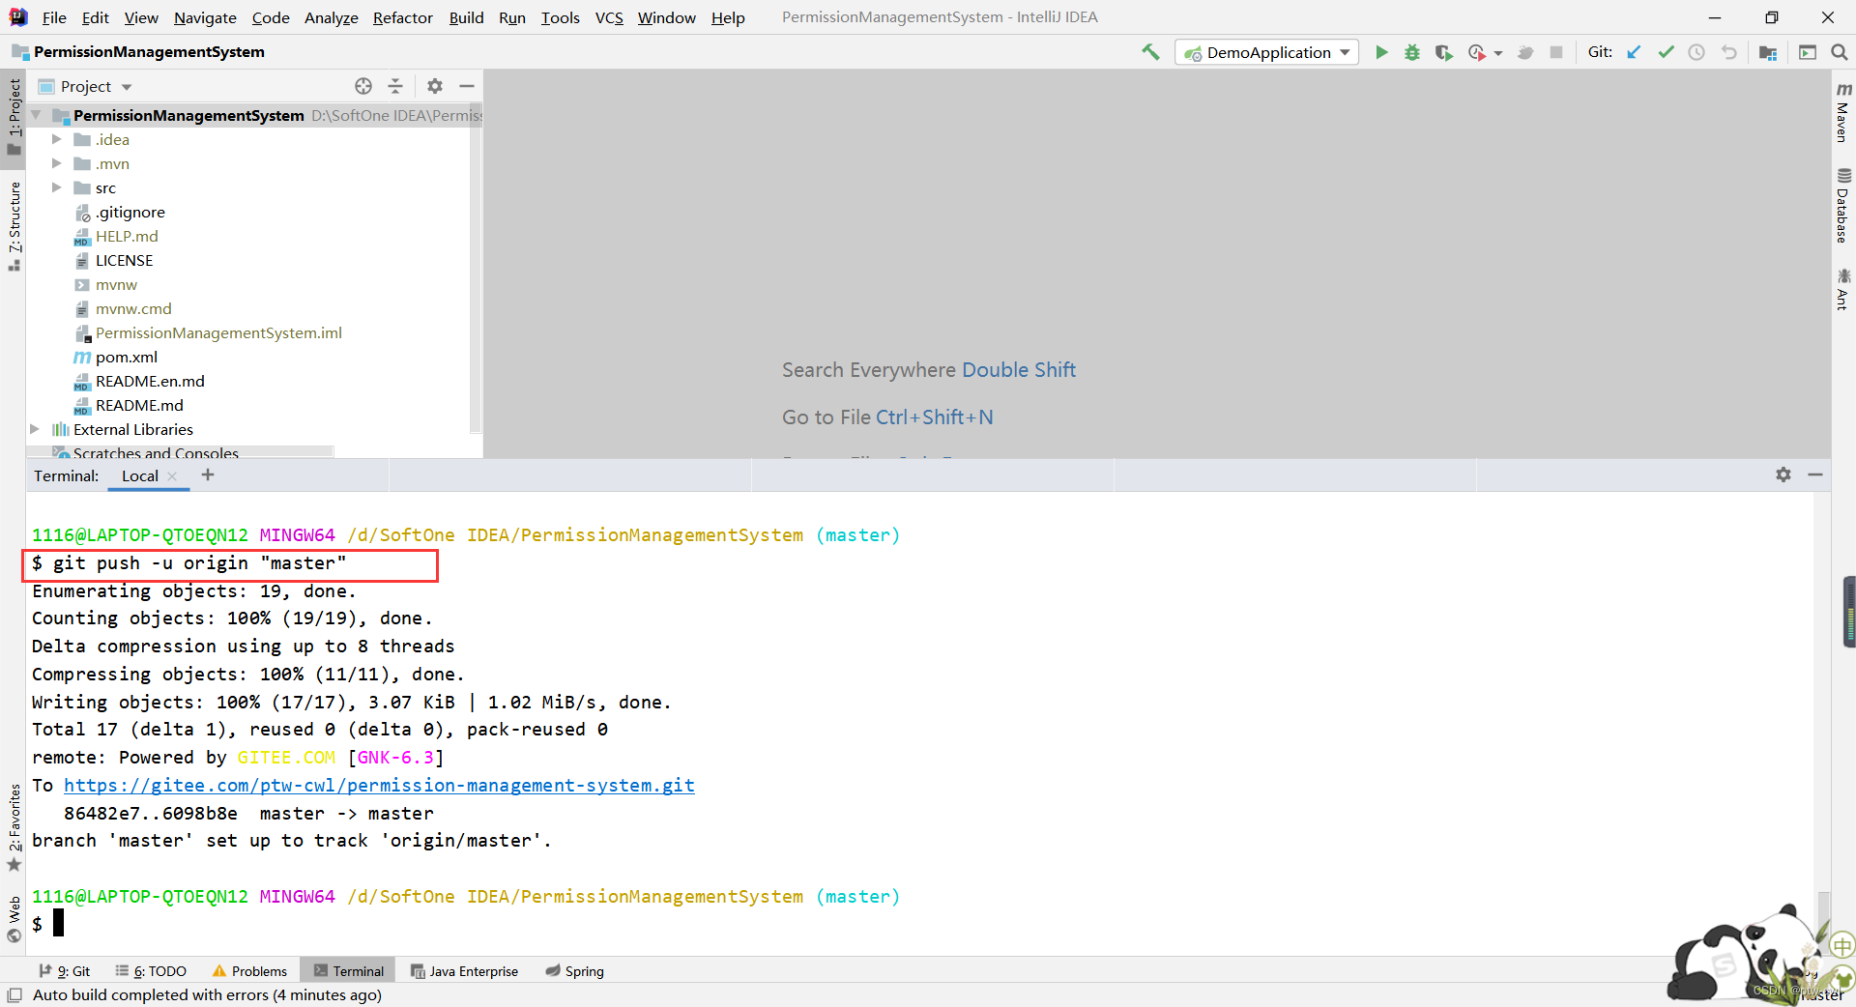The width and height of the screenshot is (1856, 1007).
Task: Toggle the Ant tool window
Action: tap(1843, 290)
